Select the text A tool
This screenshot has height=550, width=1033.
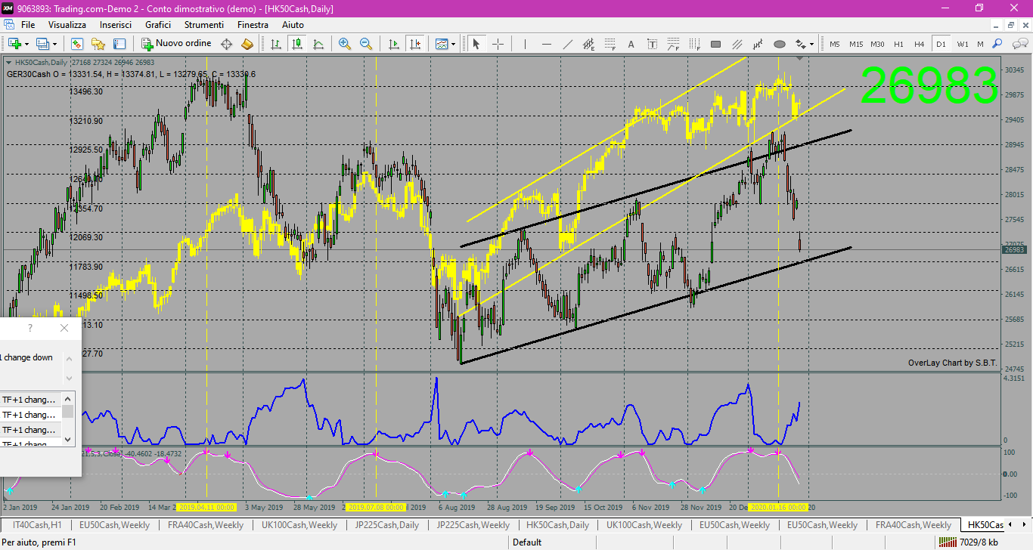pos(631,44)
